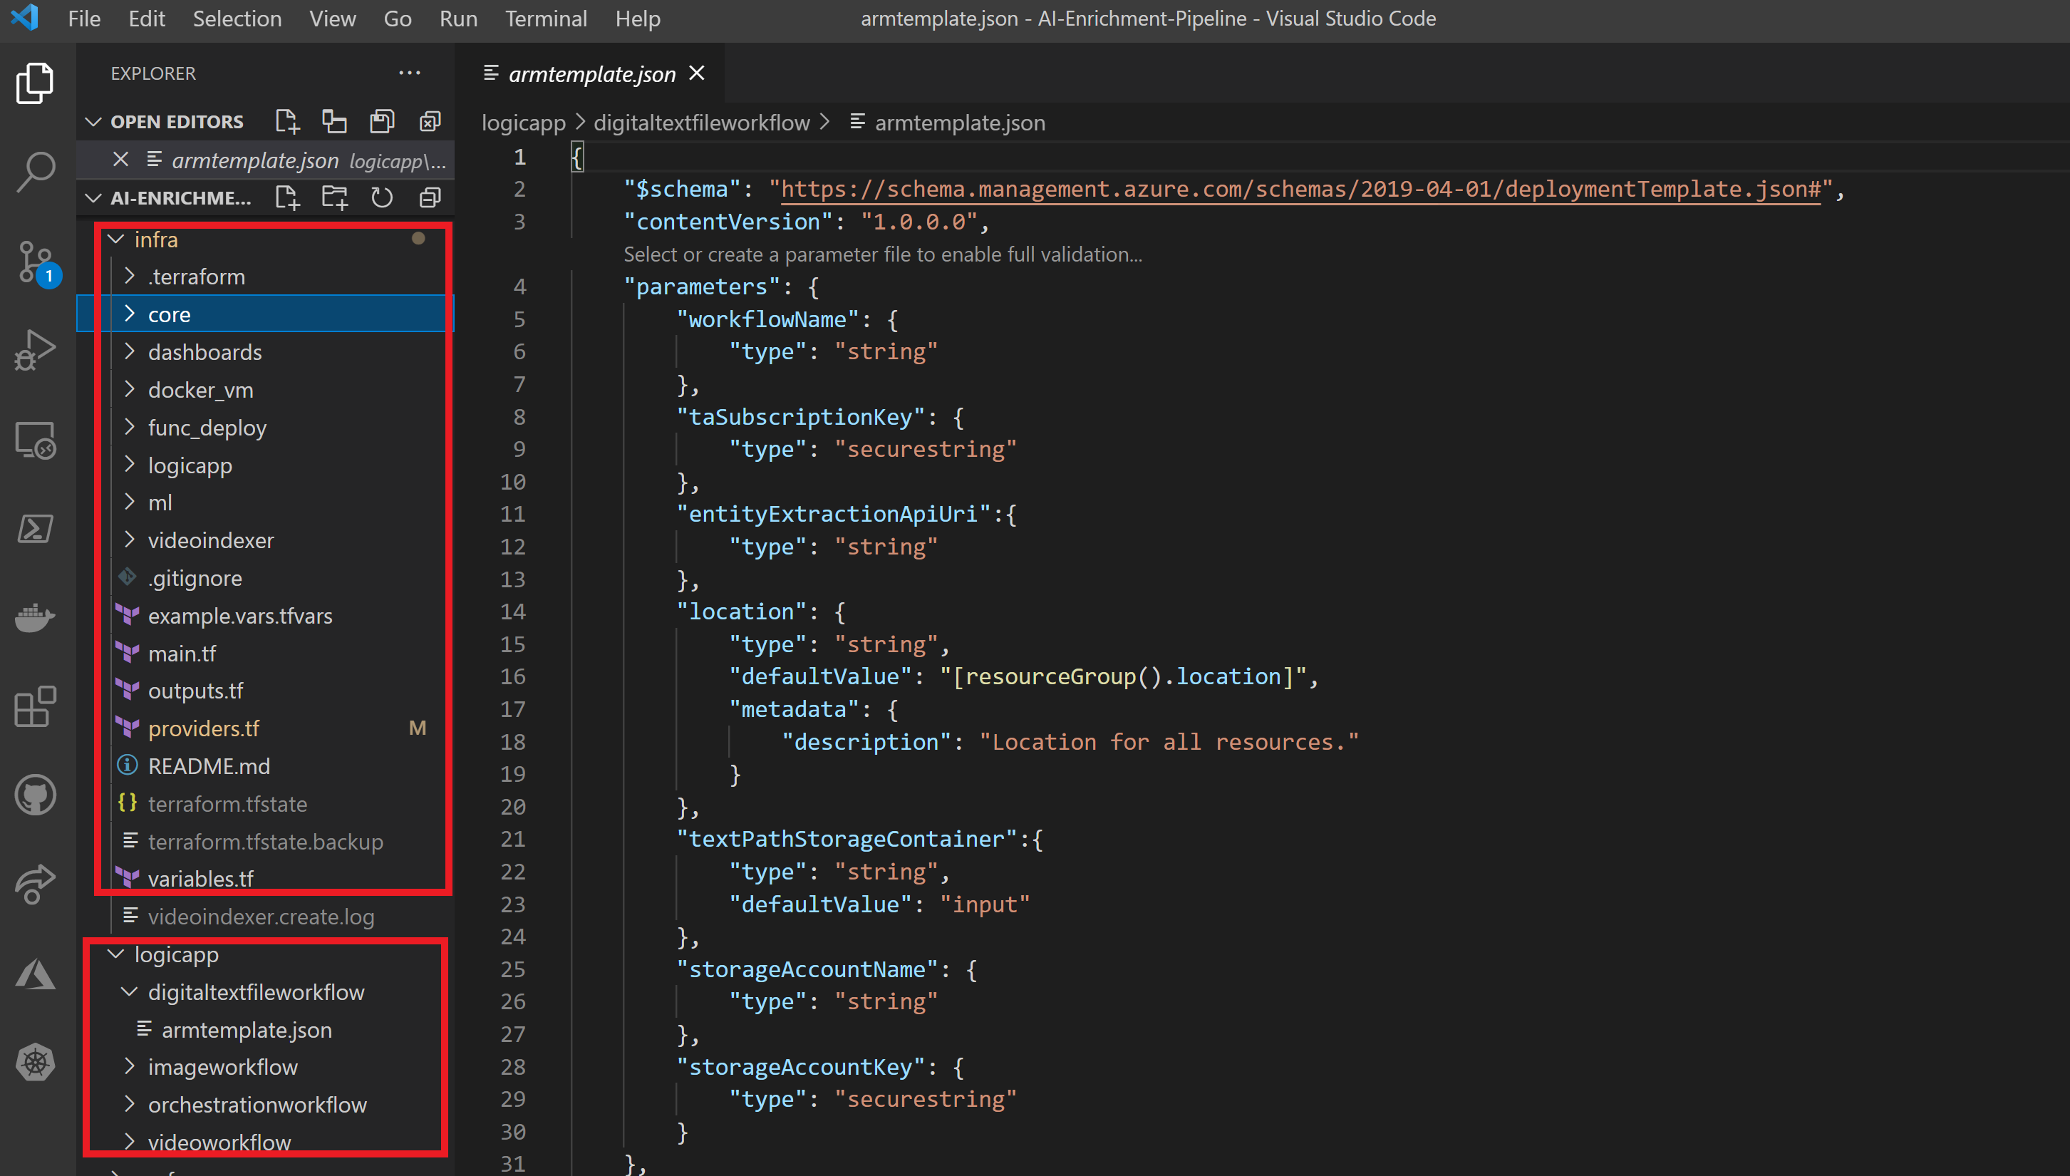The height and width of the screenshot is (1176, 2070).
Task: Click the VS Code logo icon
Action: coord(25,18)
